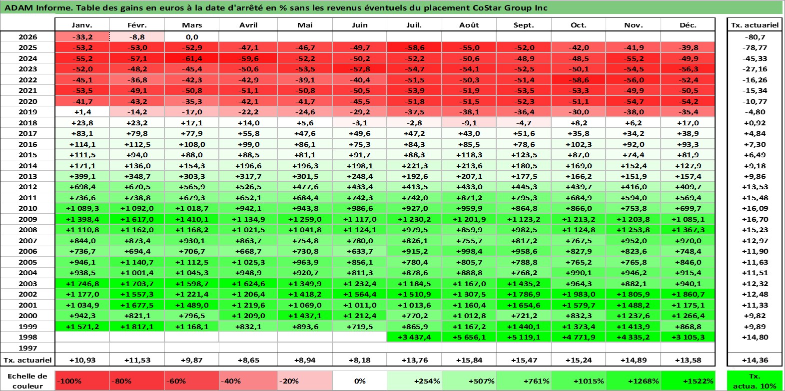
Task: Select the 'Tx. actuariel' bottom row label
Action: pyautogui.click(x=27, y=360)
